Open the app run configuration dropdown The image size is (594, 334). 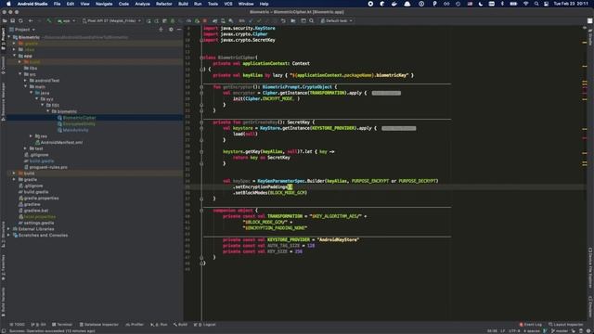[x=66, y=20]
